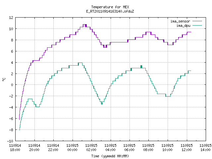Screen dimensions: 212x159
Task: Click the ima_dpu curve starting point at -8
Action: point(20,130)
